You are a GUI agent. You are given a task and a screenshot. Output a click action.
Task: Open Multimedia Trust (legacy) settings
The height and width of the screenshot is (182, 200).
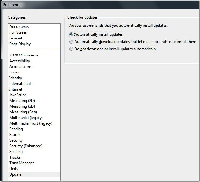[31, 123]
